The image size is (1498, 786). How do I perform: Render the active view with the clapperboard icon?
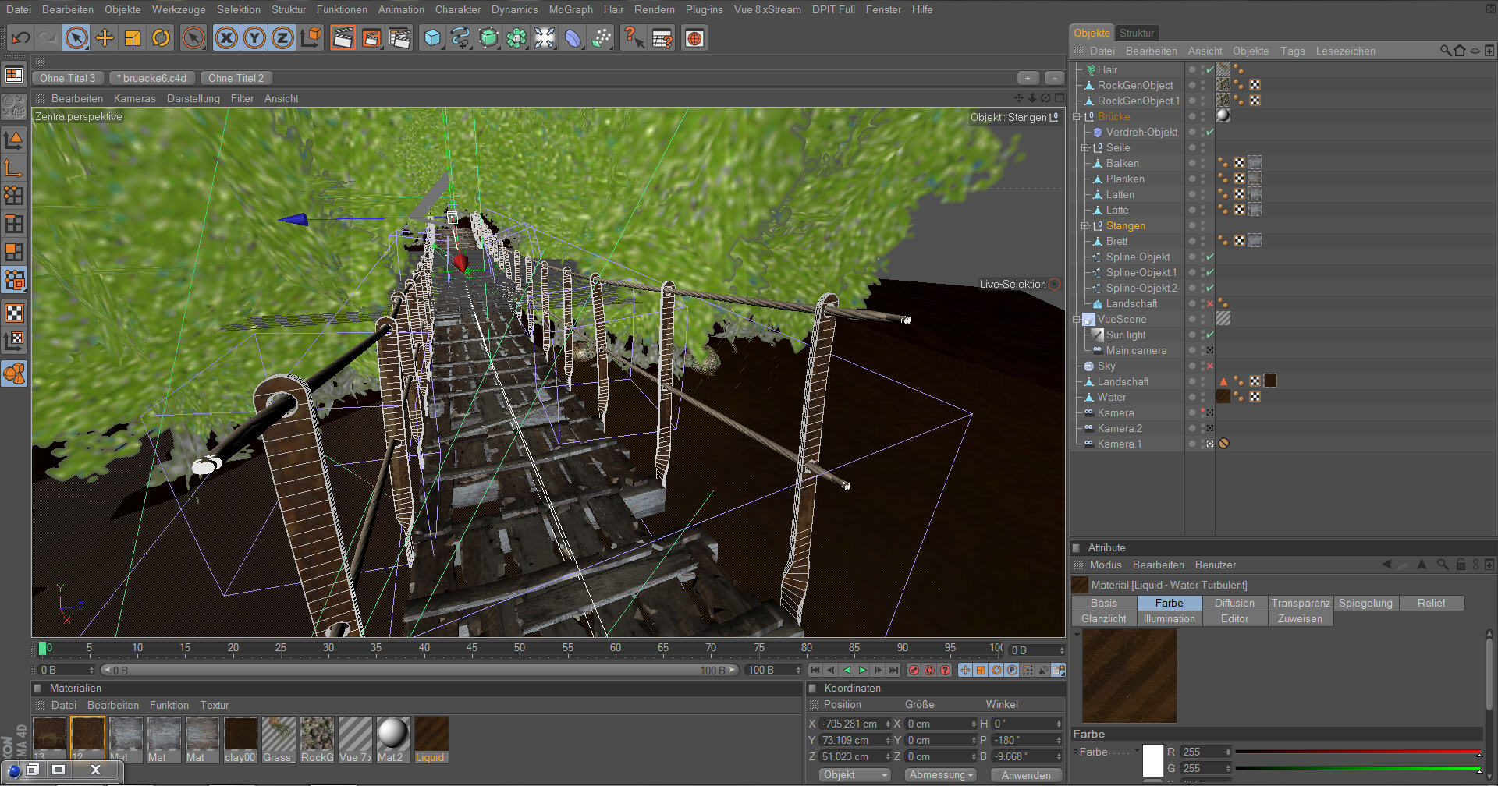coord(343,37)
